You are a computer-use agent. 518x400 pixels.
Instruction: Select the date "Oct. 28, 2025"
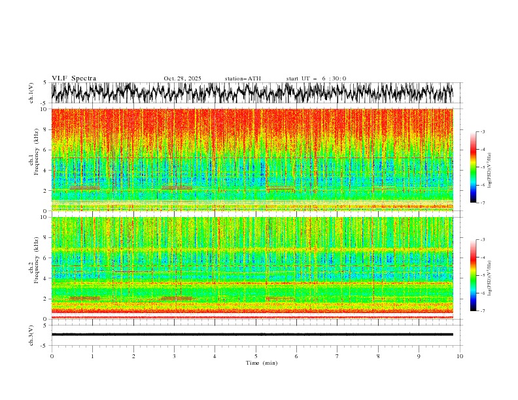point(182,78)
